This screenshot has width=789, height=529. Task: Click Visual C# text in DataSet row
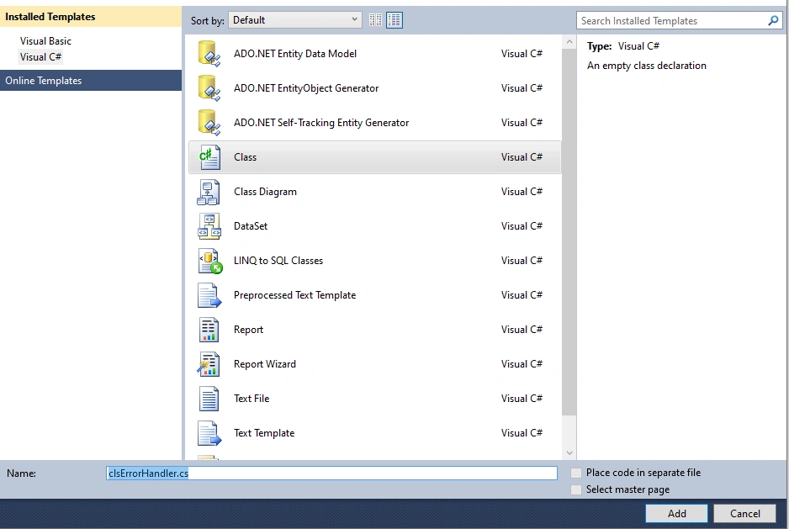point(522,226)
